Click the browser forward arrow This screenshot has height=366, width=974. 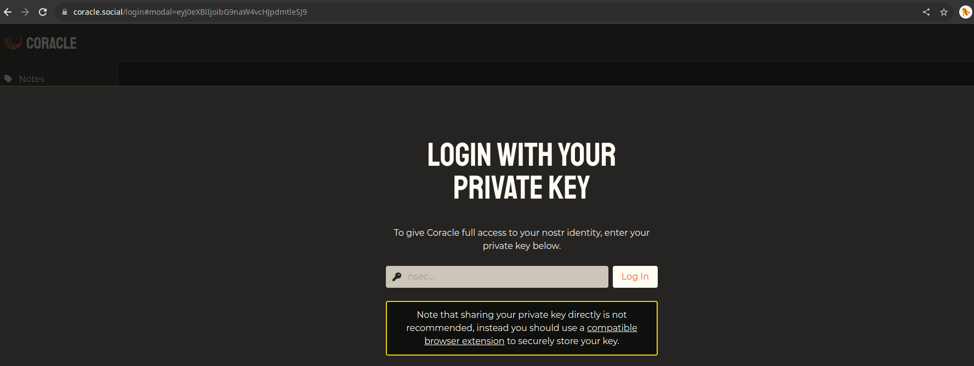pos(25,12)
